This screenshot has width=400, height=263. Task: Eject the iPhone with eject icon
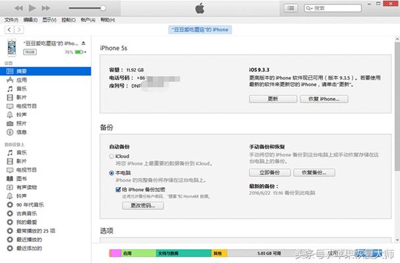84,43
